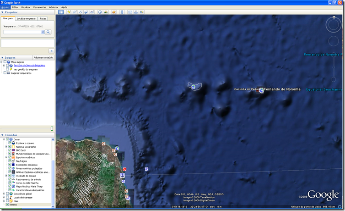This screenshot has width=345, height=211.
Task: Click the zoom slider in the map
Action: point(334,67)
